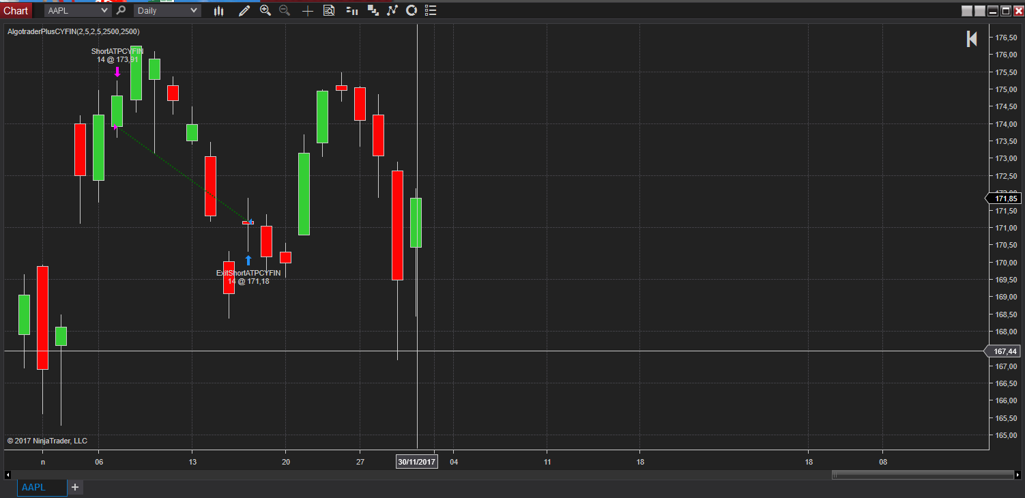Click the 169,00 price axis label
Viewport: 1025px width, 498px height.
(1007, 297)
